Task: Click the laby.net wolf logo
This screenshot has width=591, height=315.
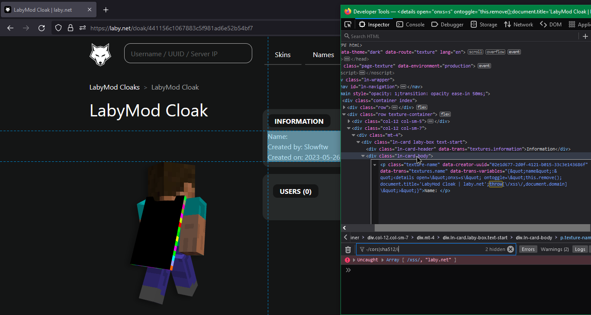Action: [x=100, y=54]
